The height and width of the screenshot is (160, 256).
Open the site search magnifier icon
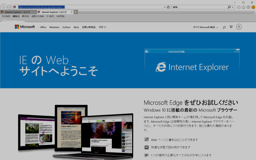(x=224, y=27)
